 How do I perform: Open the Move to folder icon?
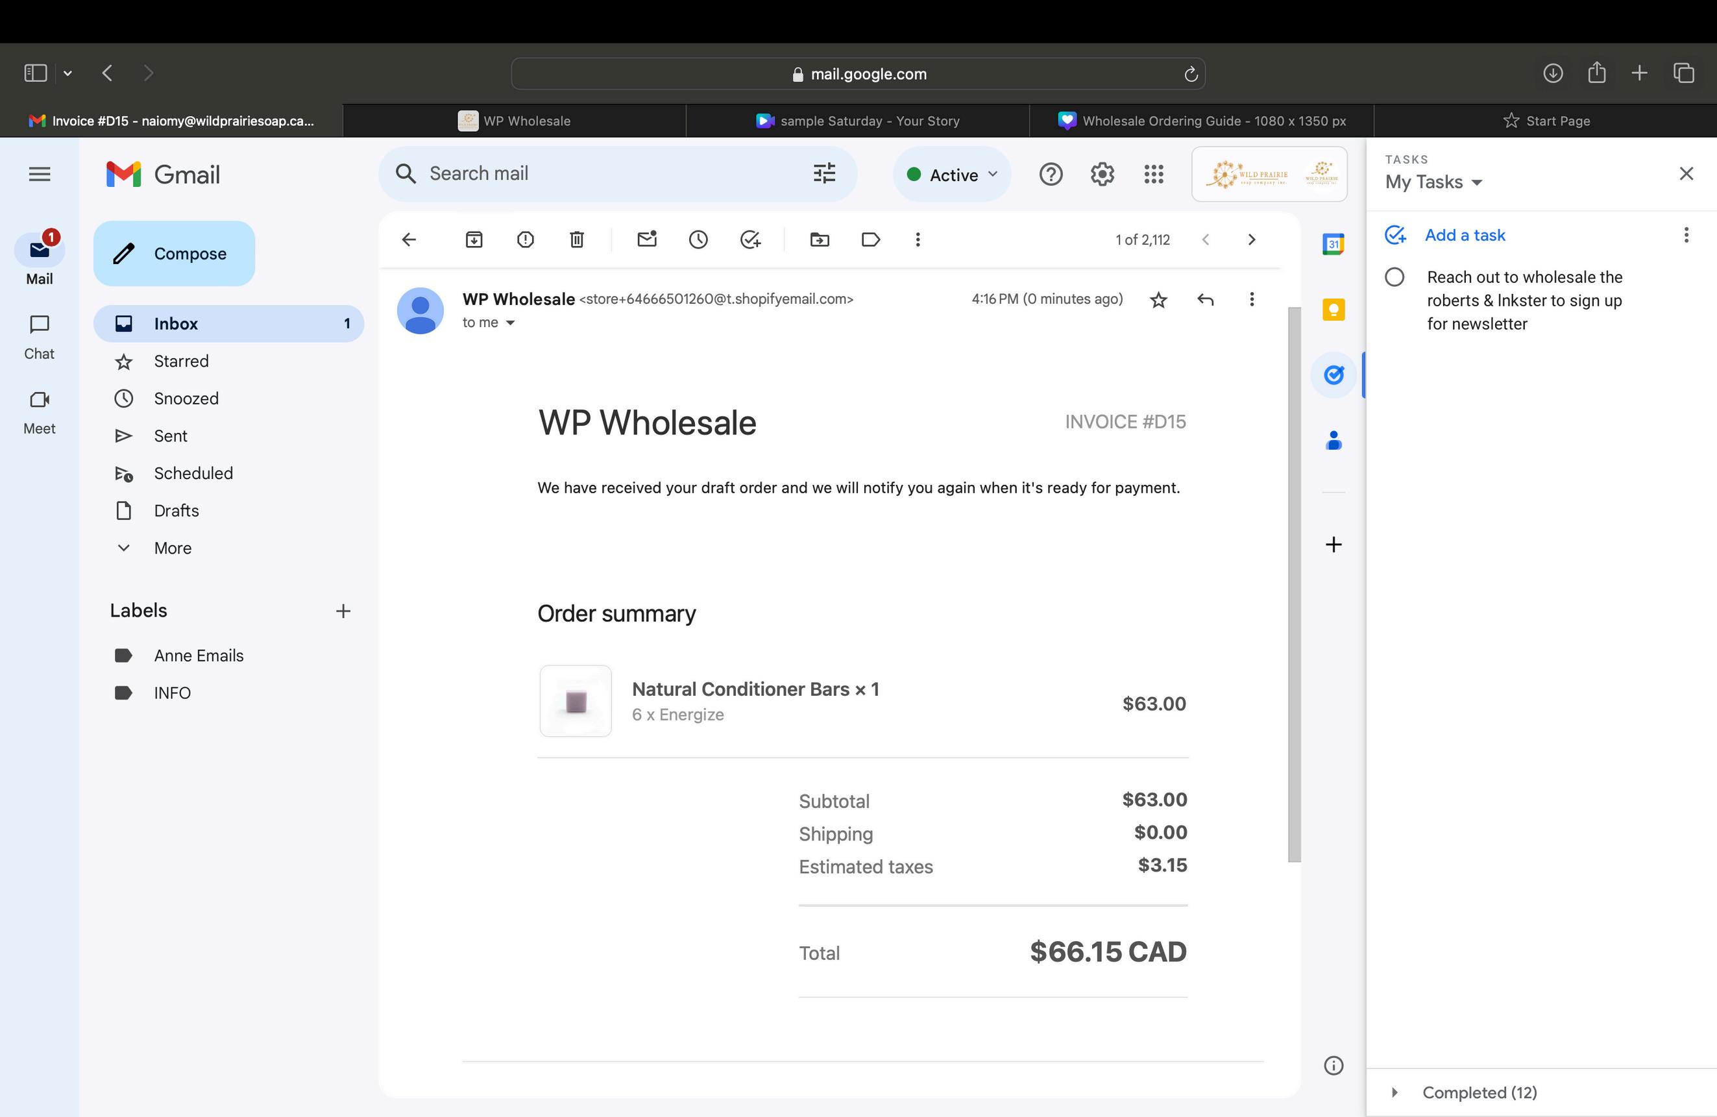tap(820, 239)
